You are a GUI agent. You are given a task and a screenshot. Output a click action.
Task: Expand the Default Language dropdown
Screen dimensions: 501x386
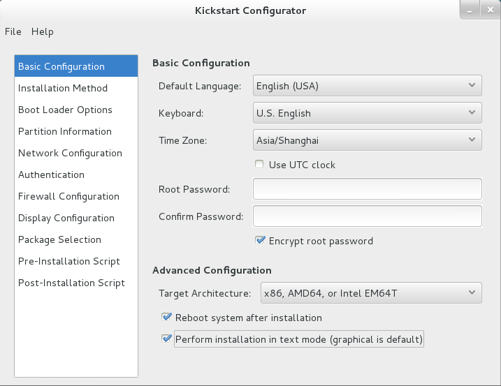click(x=367, y=86)
